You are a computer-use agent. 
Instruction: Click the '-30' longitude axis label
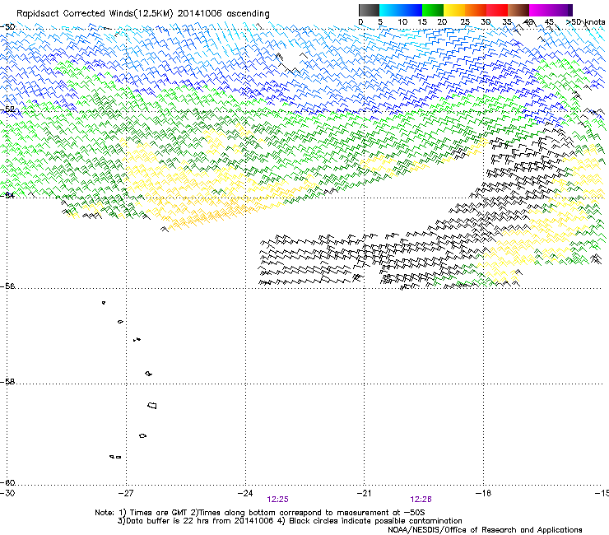point(7,493)
